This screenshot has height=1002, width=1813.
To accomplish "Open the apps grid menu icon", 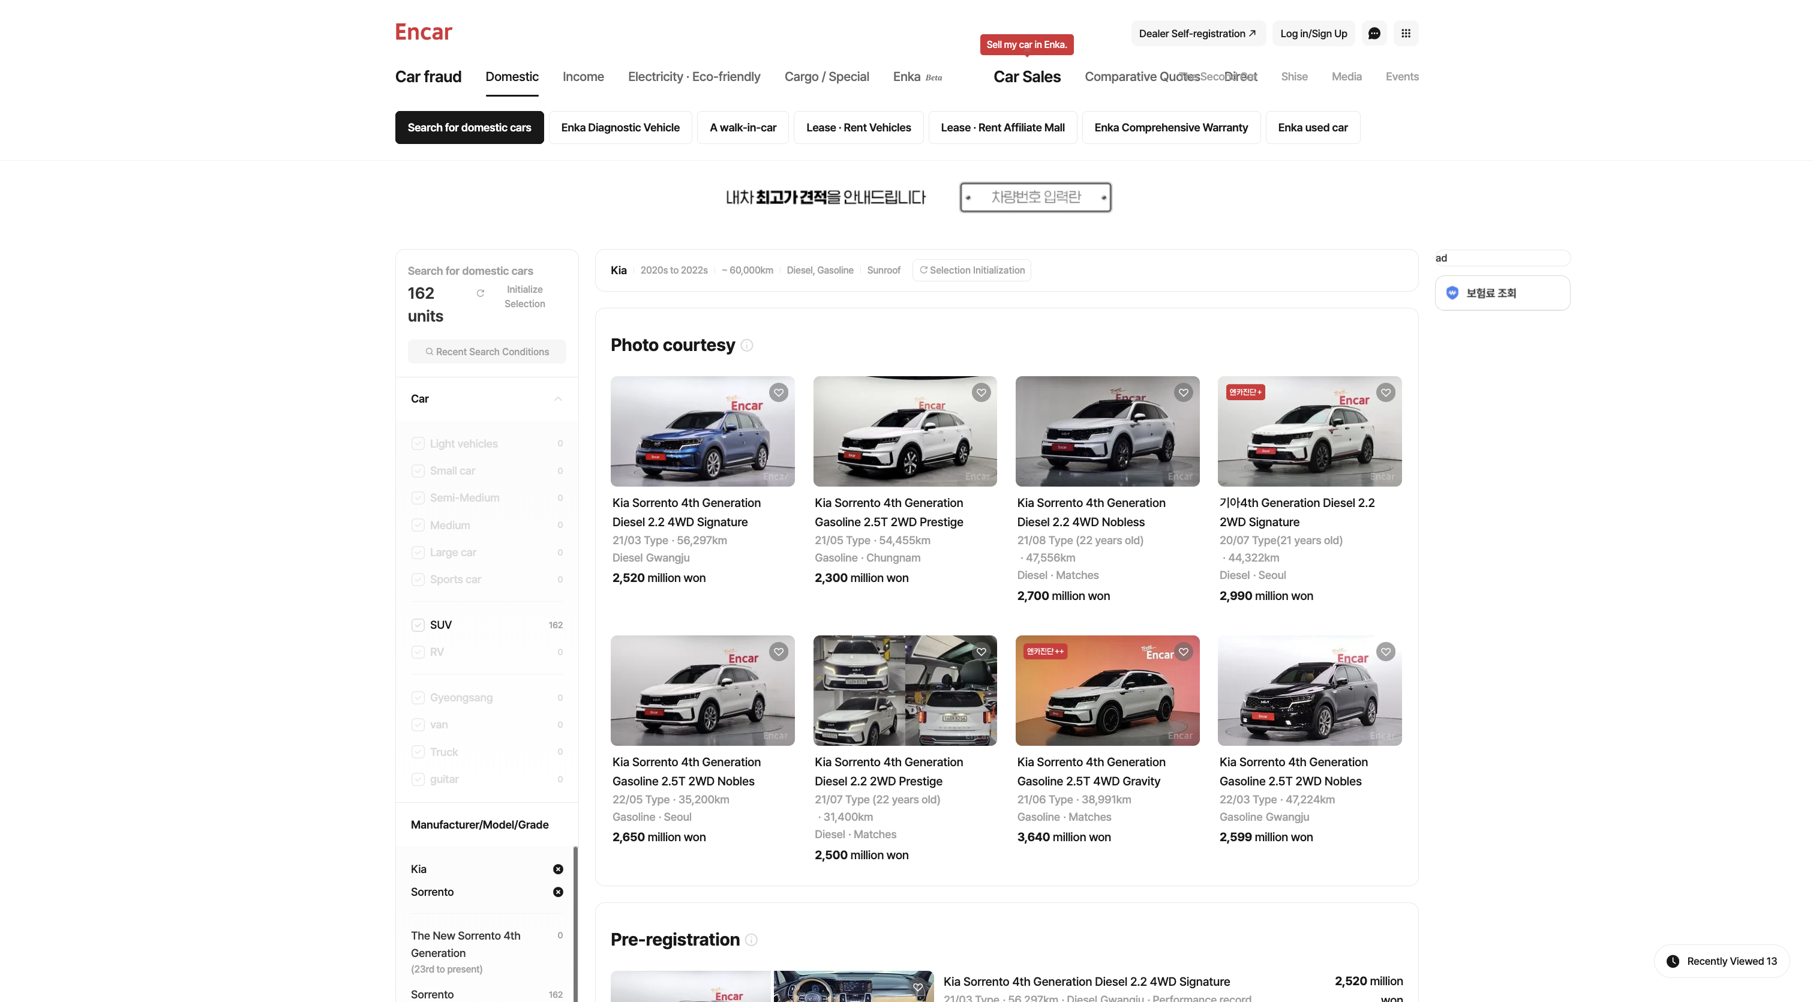I will 1406,33.
